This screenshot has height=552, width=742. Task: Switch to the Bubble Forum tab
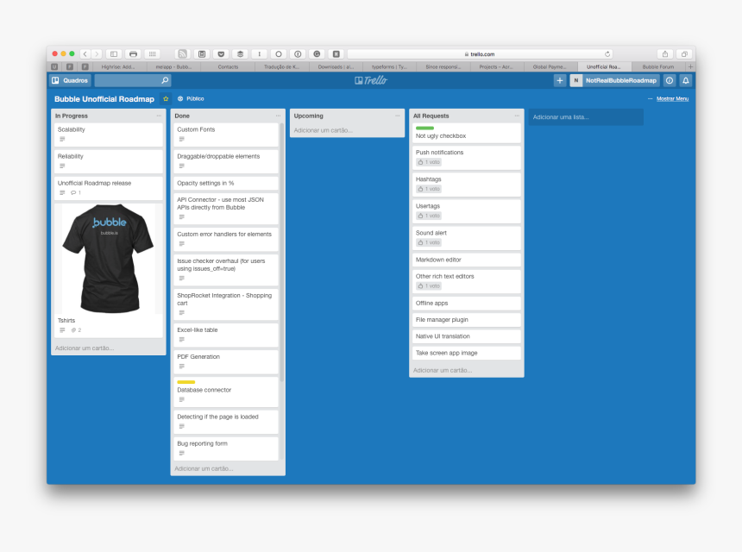(657, 66)
